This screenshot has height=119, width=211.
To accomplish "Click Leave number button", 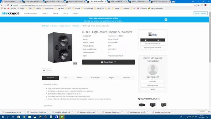I will (153, 85).
